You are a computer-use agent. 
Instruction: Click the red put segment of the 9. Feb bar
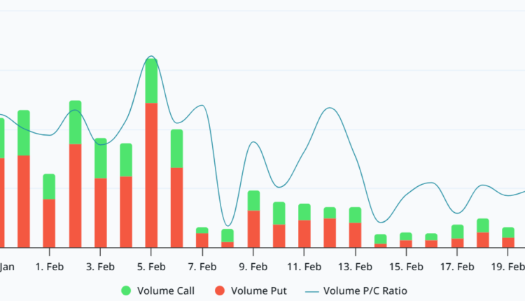253,228
